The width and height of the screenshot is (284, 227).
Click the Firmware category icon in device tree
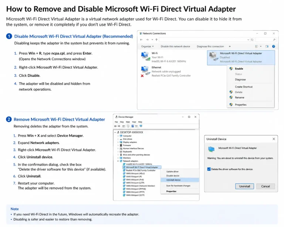pyautogui.click(x=121, y=145)
